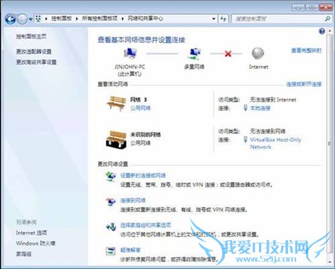Click the scrollbar up arrow
Screen dimensions: 335x269
[x=330, y=31]
